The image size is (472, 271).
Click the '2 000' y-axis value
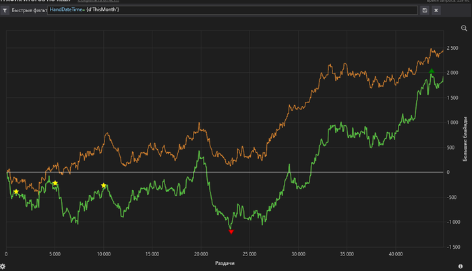452,73
